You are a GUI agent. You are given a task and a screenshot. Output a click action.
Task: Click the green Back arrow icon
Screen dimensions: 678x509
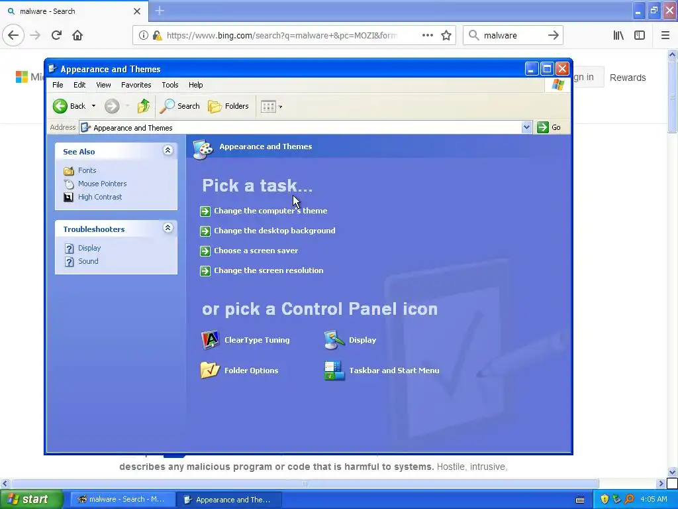point(60,106)
